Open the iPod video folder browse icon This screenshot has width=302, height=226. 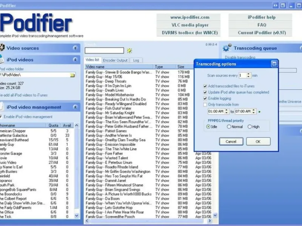(72, 75)
